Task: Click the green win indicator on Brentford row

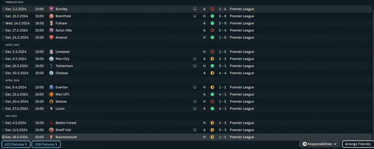Action: point(212,16)
